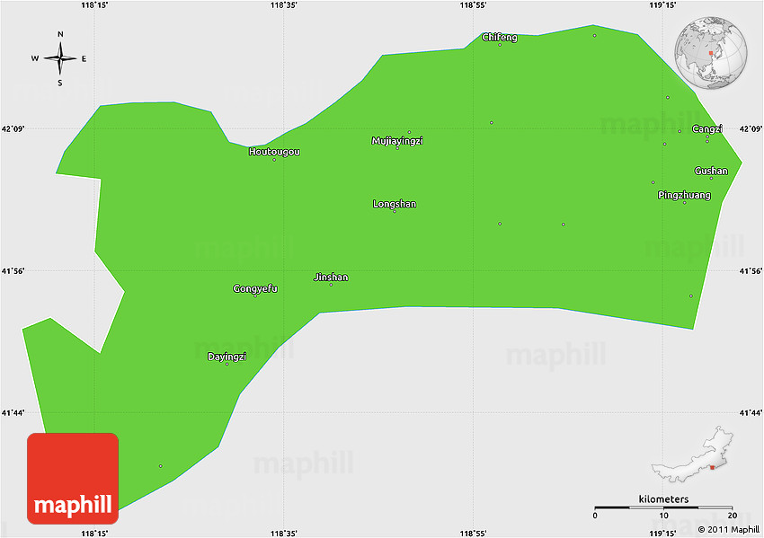This screenshot has width=764, height=538.
Task: Click the N letter on the compass
Action: coord(60,35)
